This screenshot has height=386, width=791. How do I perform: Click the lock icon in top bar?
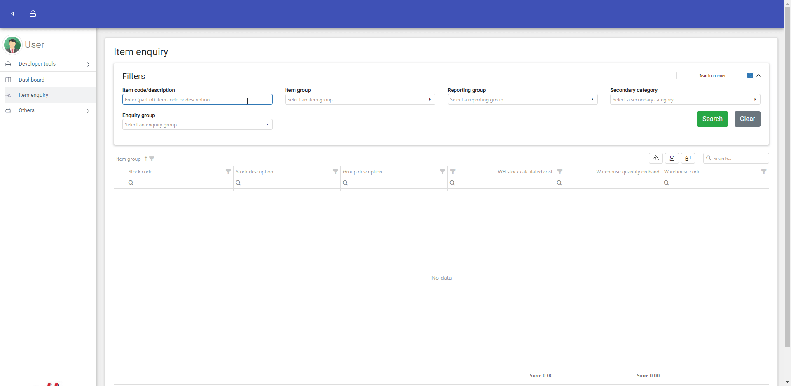click(x=33, y=14)
